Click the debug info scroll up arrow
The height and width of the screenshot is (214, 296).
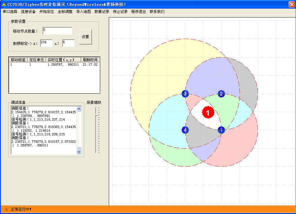[x=79, y=109]
